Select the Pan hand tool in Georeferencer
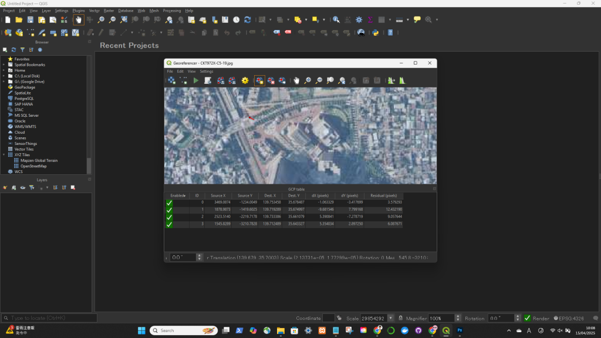Image resolution: width=601 pixels, height=338 pixels. pos(296,80)
